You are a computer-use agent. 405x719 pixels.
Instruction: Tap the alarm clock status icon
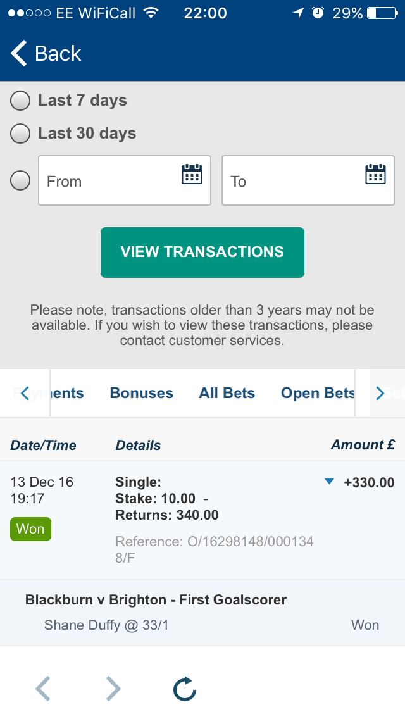318,13
